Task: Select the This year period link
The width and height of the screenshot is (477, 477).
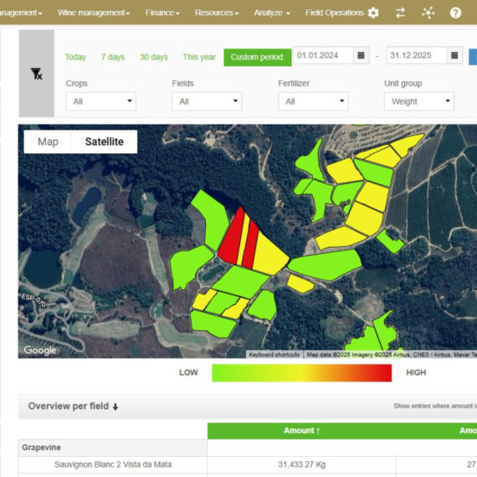Action: click(199, 57)
